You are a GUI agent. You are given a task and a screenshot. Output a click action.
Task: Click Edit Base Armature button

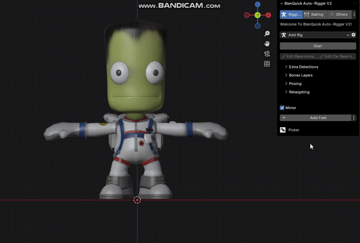299,56
